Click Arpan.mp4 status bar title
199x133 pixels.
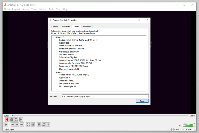click(9, 129)
